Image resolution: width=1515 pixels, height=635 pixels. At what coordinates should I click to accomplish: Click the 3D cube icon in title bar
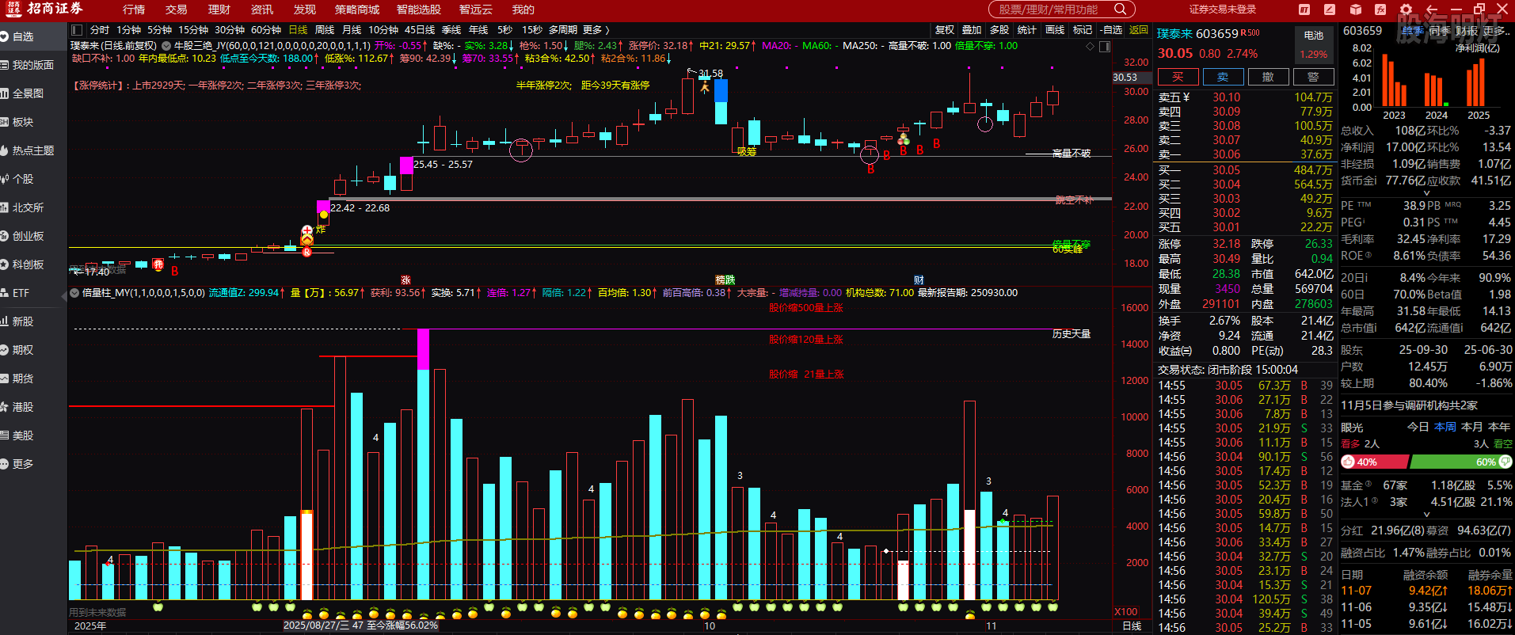click(1355, 10)
